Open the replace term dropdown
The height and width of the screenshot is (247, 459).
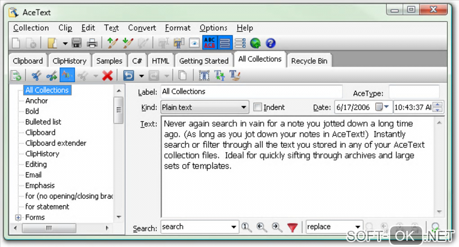coord(358,227)
